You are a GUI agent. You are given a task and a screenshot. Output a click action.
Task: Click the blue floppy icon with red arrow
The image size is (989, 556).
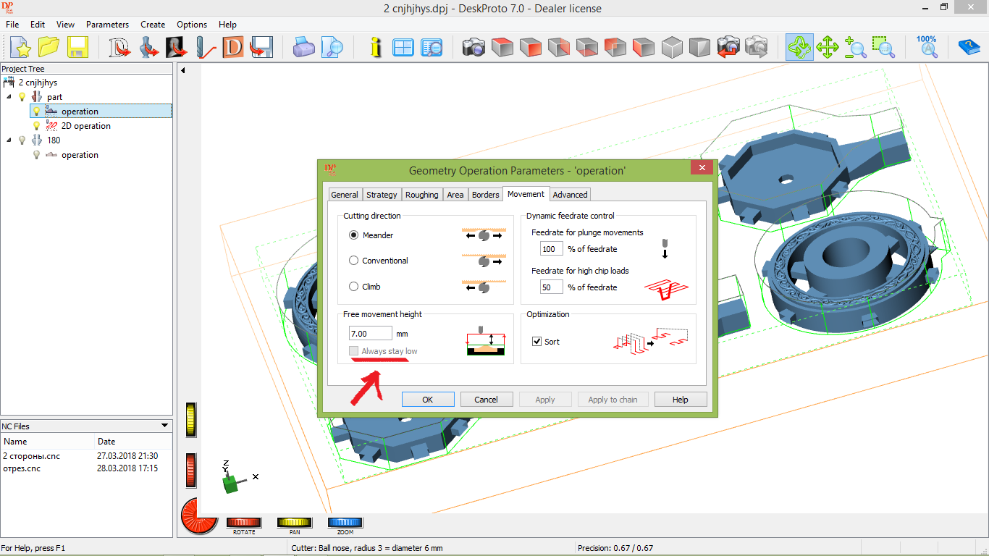click(261, 48)
